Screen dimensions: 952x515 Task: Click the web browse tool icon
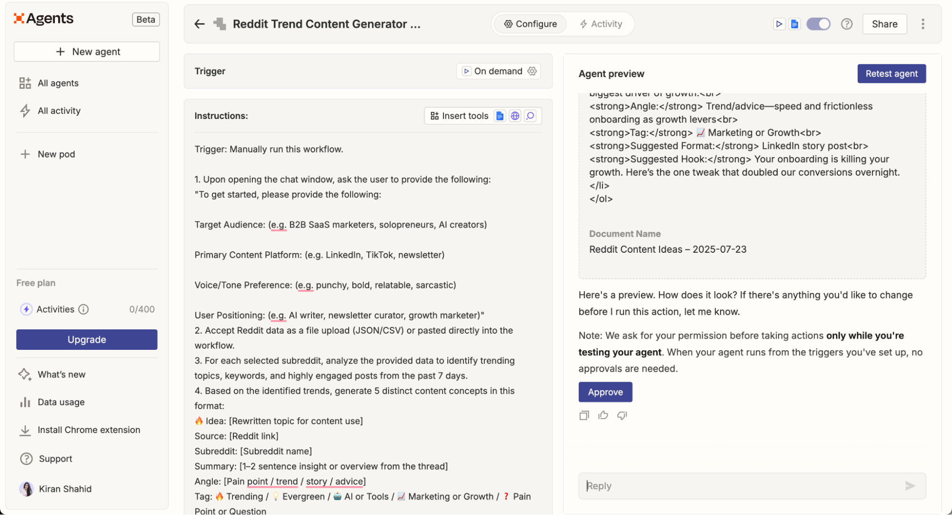point(515,116)
